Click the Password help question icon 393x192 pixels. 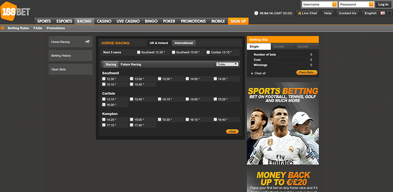pos(371,4)
